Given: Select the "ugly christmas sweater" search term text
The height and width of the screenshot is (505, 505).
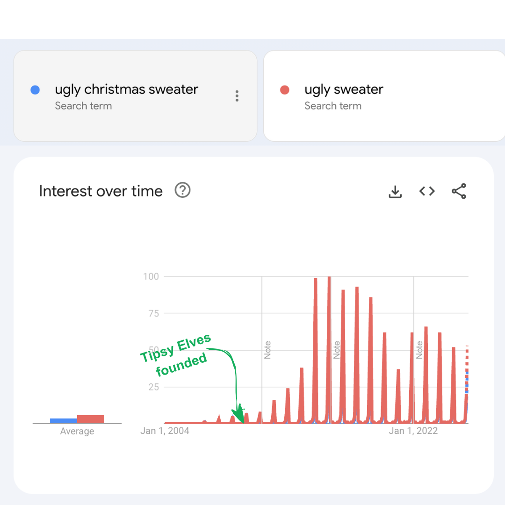Looking at the screenshot, I should click(126, 89).
